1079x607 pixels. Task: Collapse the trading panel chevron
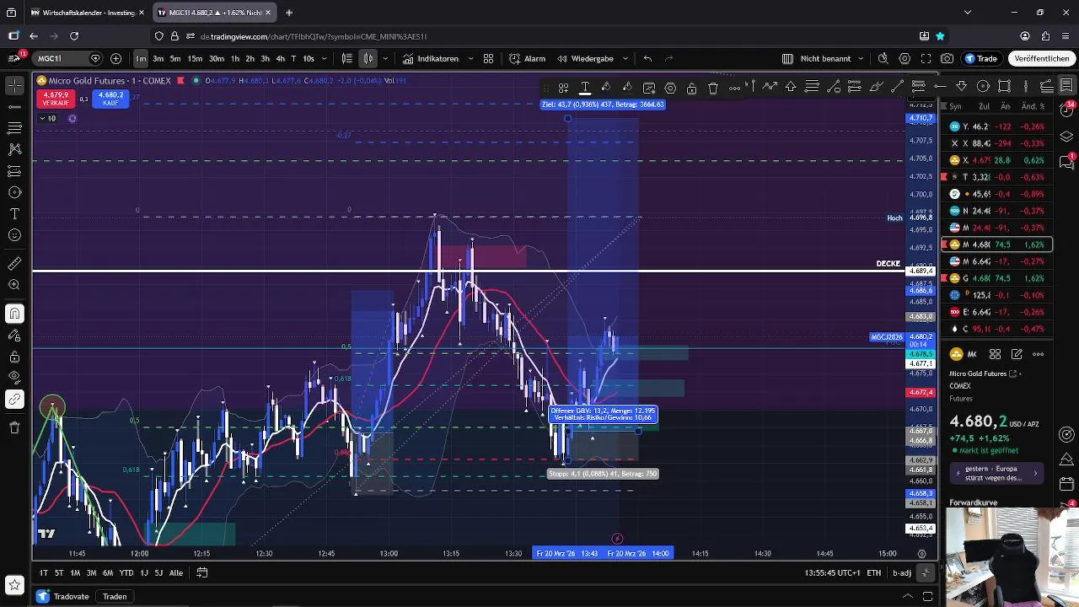(x=908, y=596)
